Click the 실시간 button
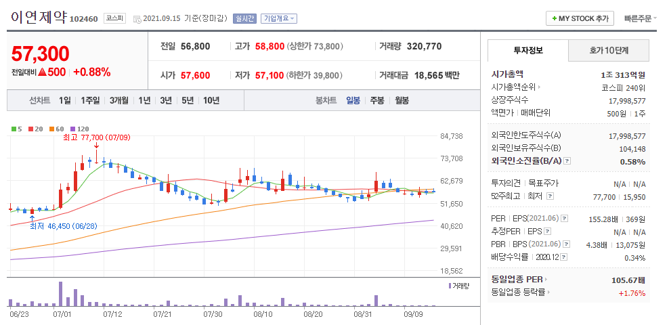The width and height of the screenshot is (669, 325). [x=244, y=19]
